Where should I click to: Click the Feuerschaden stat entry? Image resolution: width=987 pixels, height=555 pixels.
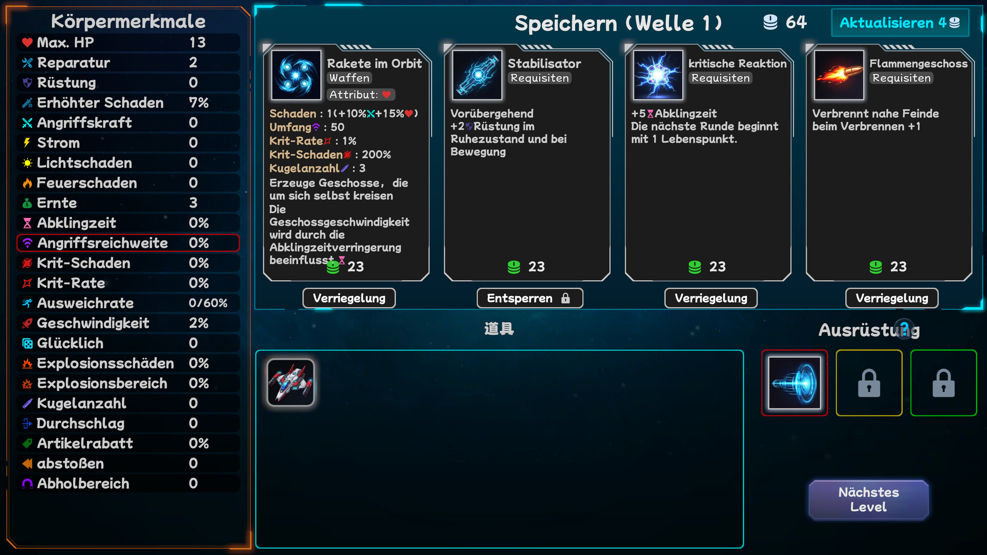(128, 183)
